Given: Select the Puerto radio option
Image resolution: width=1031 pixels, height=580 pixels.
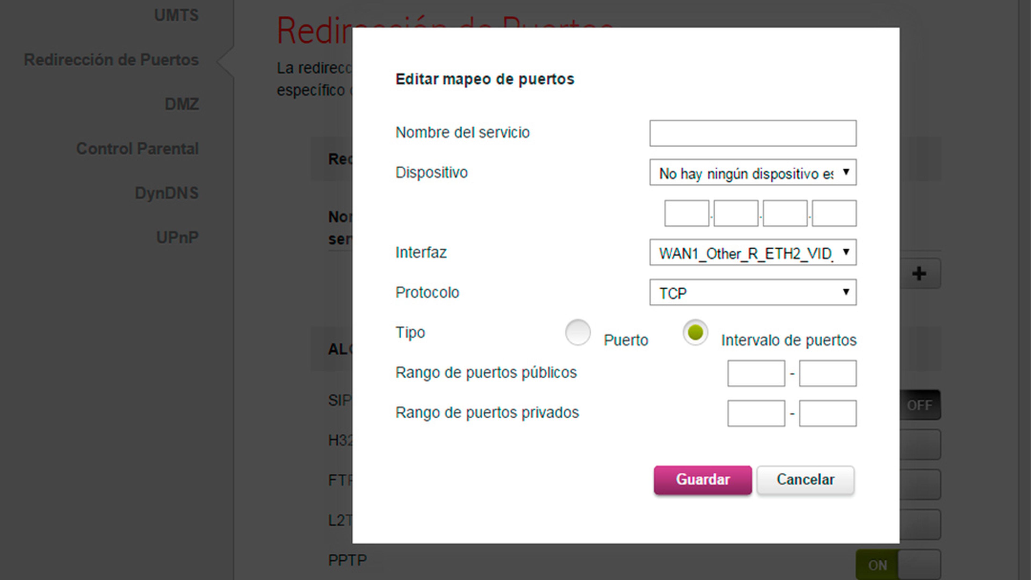Looking at the screenshot, I should coord(578,332).
